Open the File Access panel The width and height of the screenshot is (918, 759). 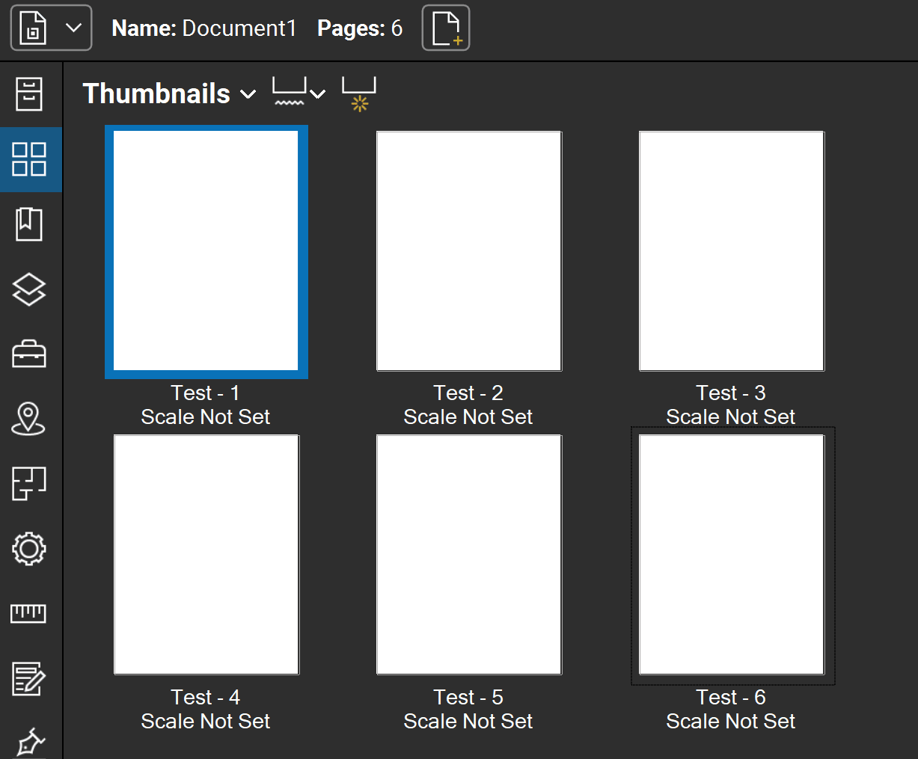coord(29,94)
